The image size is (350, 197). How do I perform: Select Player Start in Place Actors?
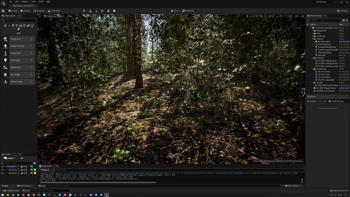coord(19,67)
